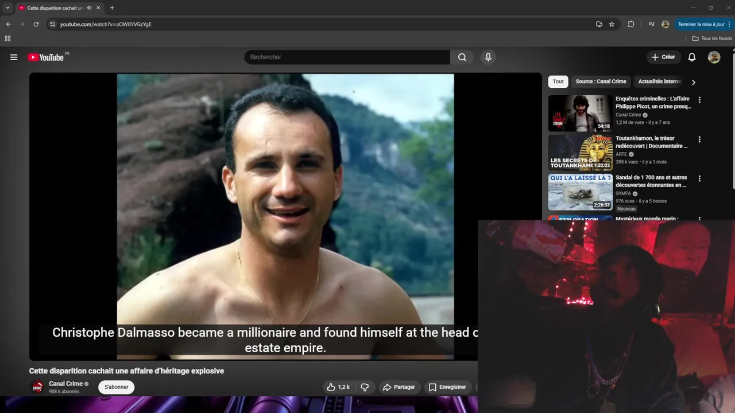
Task: Open media controls icon in toolbar
Action: click(x=651, y=24)
